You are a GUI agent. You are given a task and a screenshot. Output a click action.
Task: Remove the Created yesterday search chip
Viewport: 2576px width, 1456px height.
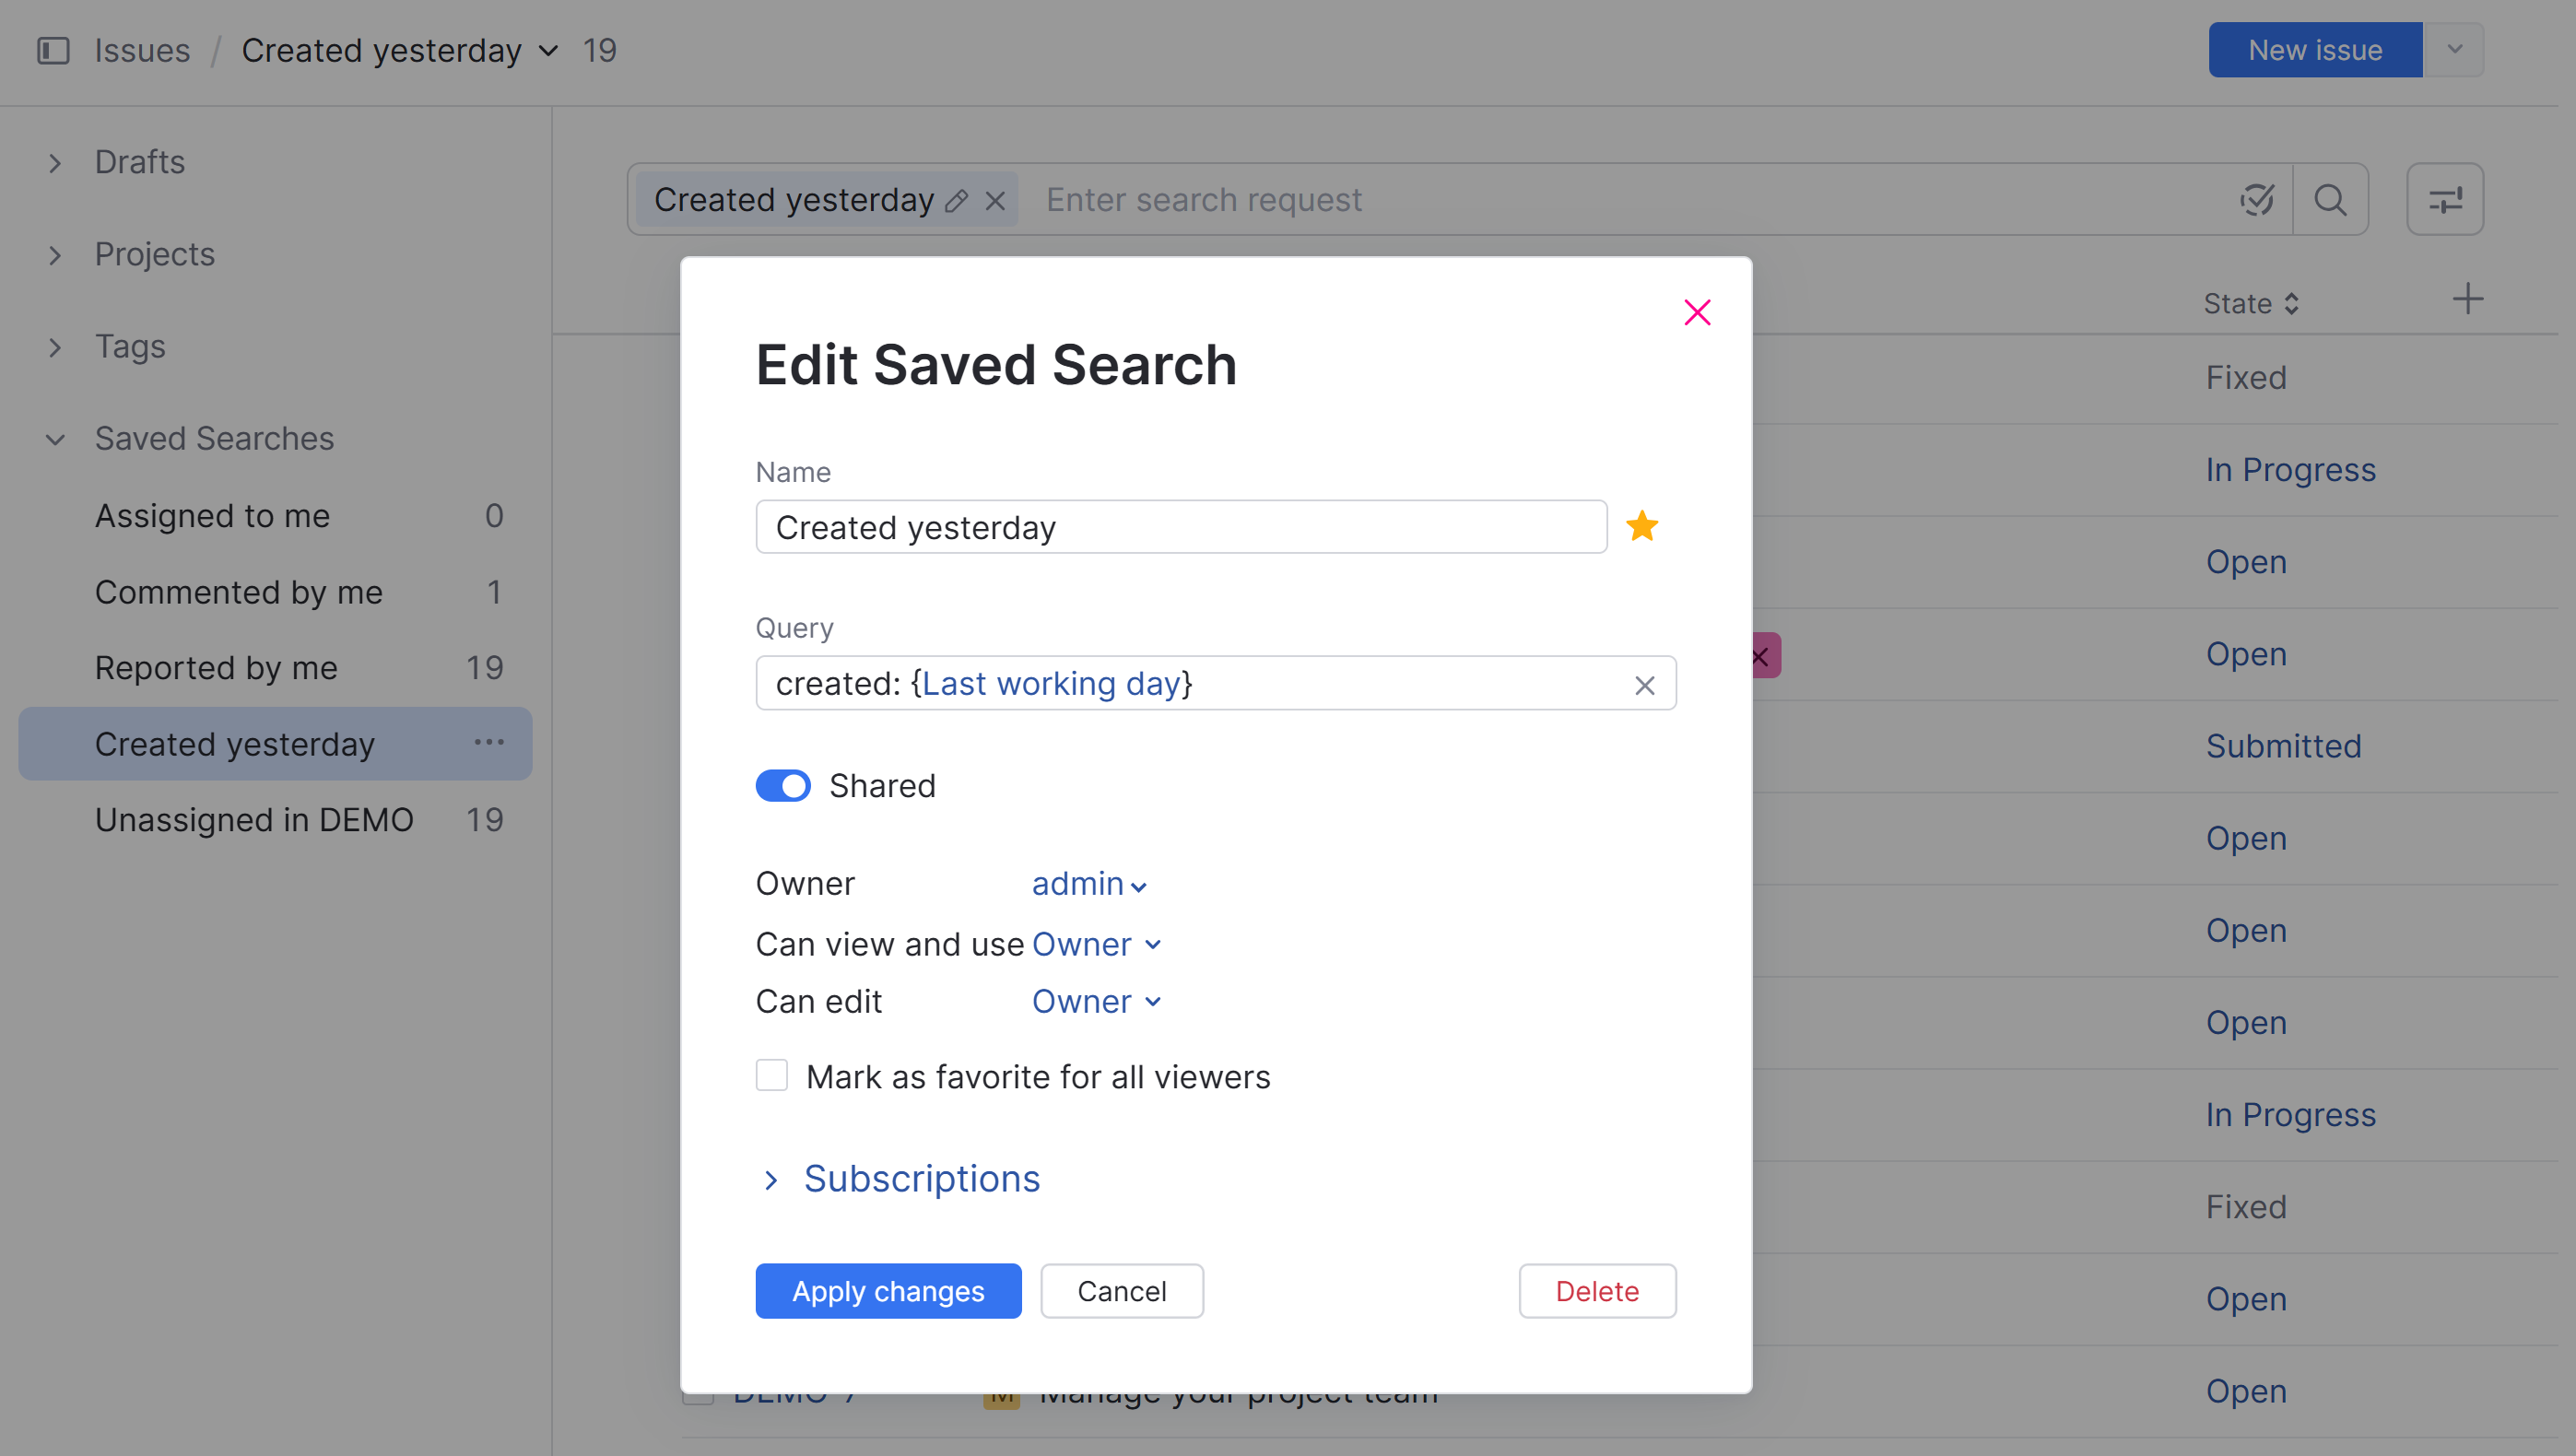(995, 201)
